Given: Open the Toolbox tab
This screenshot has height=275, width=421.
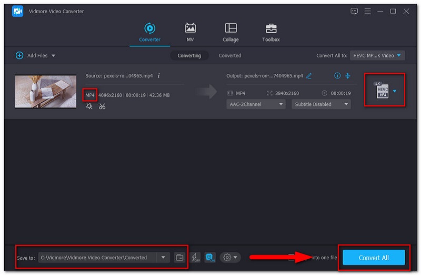Looking at the screenshot, I should click(271, 32).
